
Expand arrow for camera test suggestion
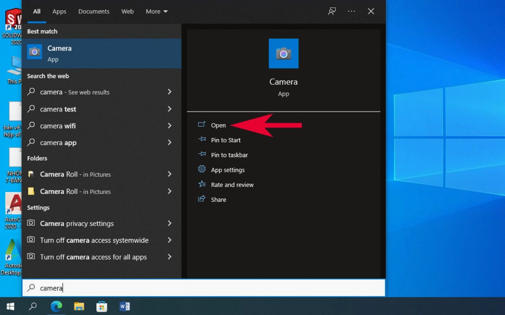click(x=170, y=109)
